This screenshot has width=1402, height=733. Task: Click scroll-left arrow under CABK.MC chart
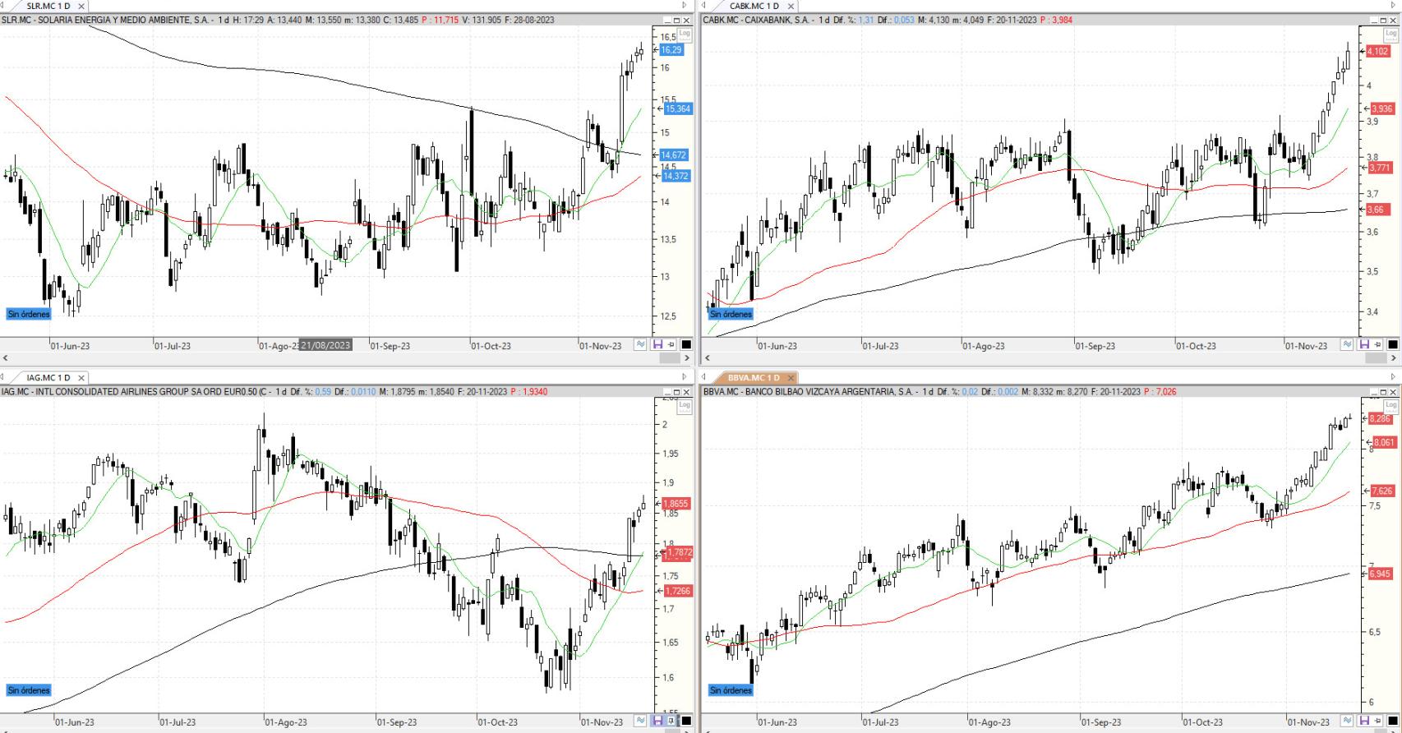(707, 358)
